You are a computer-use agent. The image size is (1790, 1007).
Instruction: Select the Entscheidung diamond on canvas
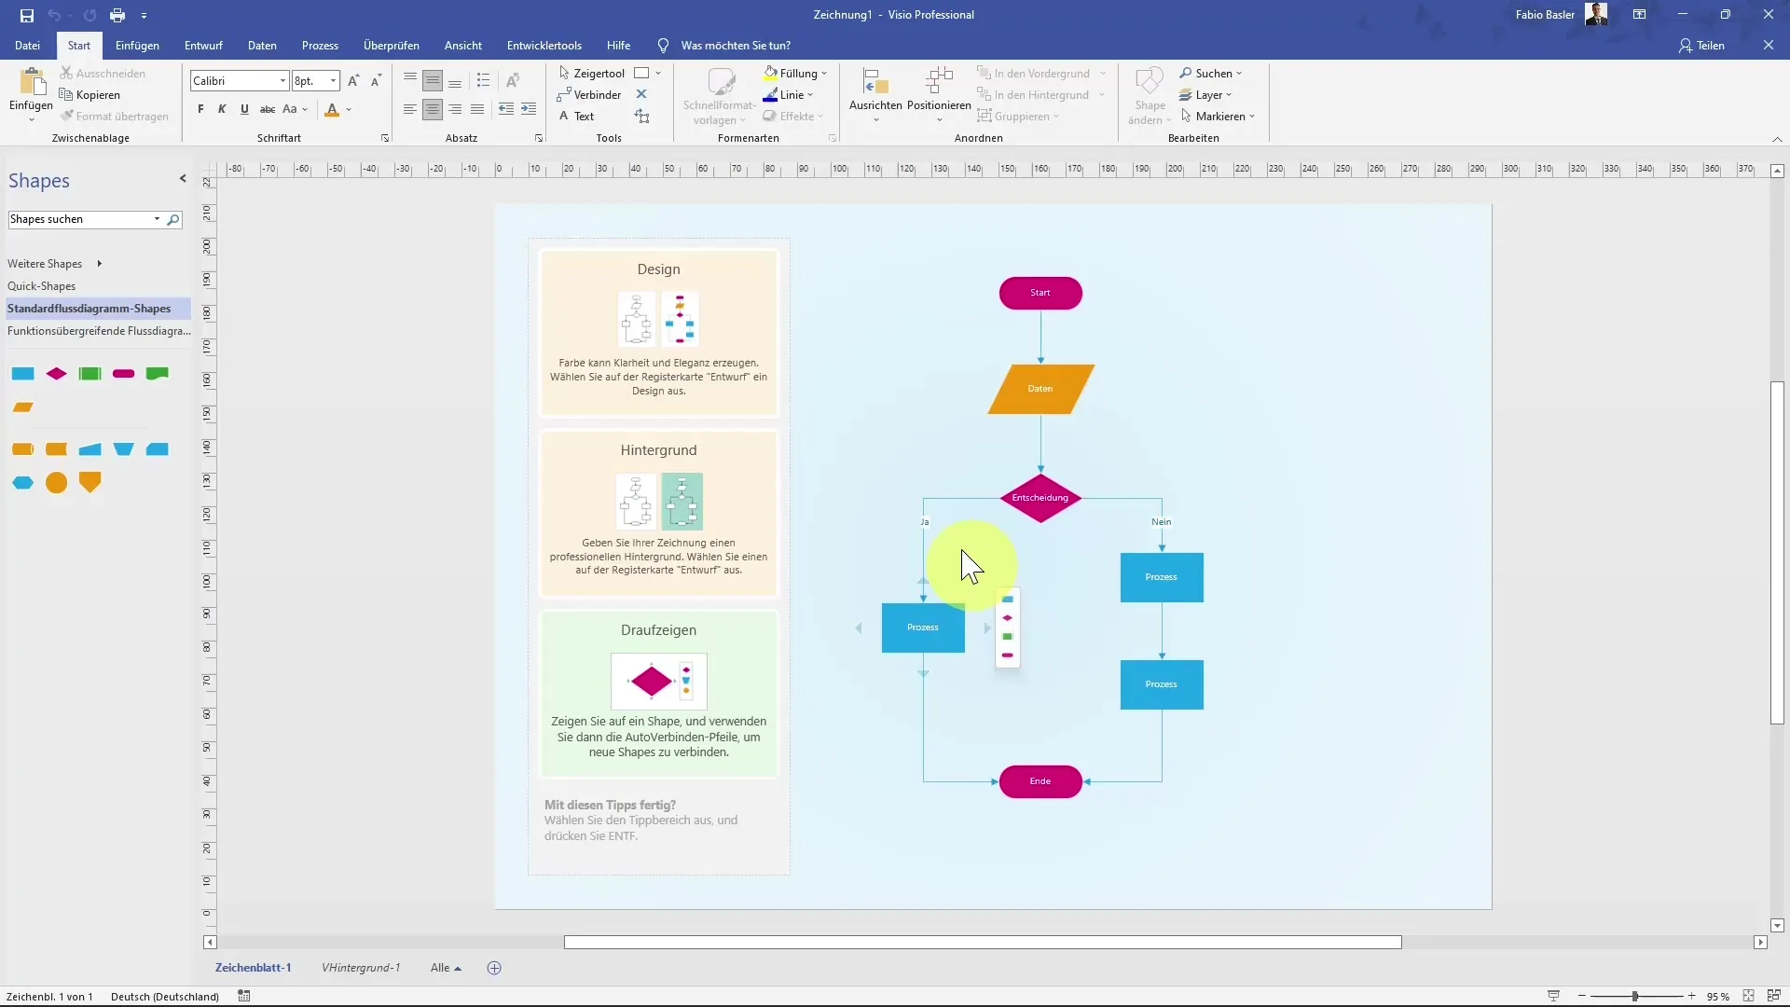(1040, 498)
